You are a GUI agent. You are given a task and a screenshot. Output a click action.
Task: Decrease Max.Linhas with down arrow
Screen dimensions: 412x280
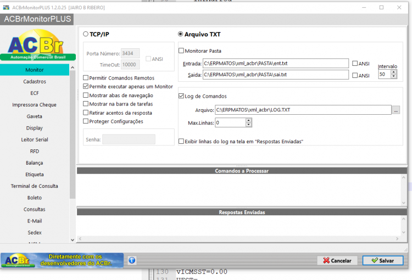(x=248, y=125)
